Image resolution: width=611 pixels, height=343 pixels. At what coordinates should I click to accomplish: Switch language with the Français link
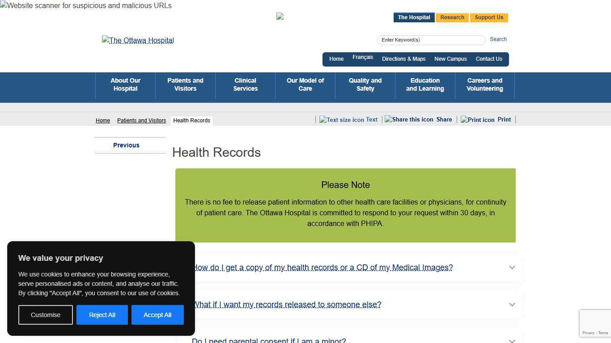(363, 57)
